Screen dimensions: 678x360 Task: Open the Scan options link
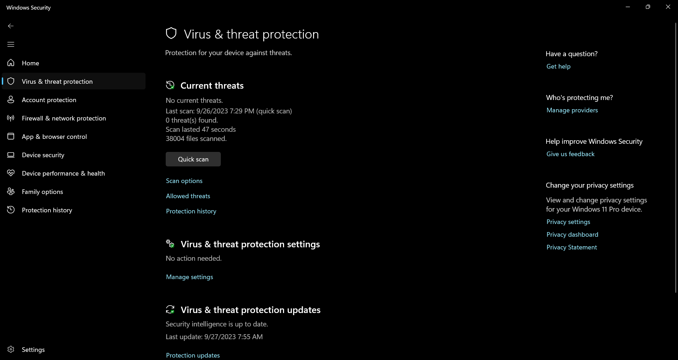point(184,181)
